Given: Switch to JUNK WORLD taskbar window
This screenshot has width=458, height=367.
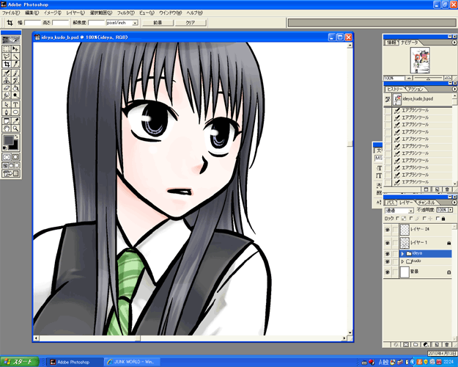Looking at the screenshot, I should [x=133, y=362].
